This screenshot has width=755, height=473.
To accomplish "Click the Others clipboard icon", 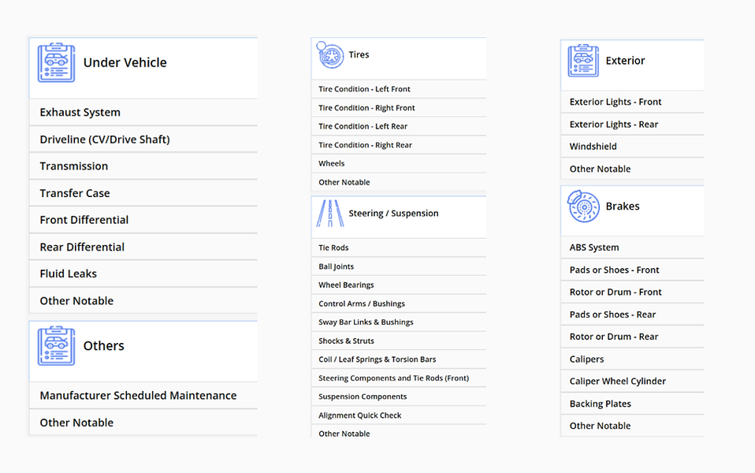I will (x=56, y=346).
